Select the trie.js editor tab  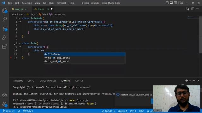pos(41,9)
